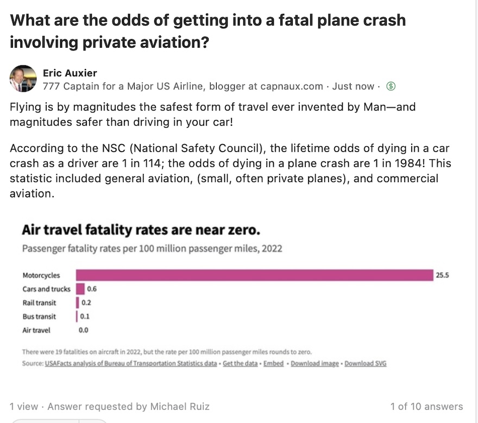Click the 'Just now' timestamp
478x423 pixels.
[x=353, y=86]
